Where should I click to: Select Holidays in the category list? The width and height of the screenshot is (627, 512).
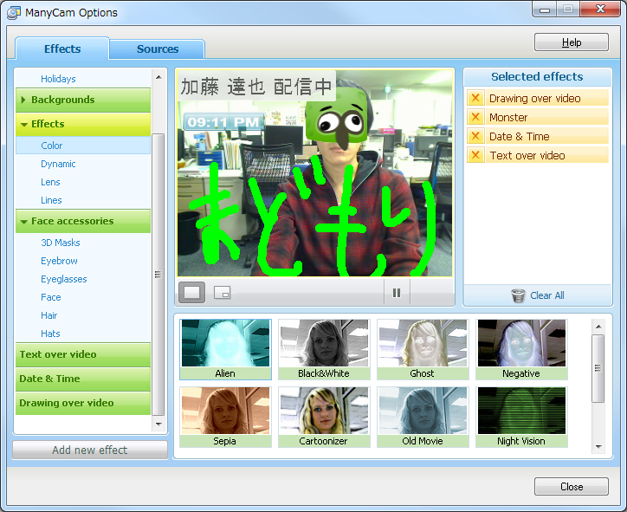click(x=58, y=79)
